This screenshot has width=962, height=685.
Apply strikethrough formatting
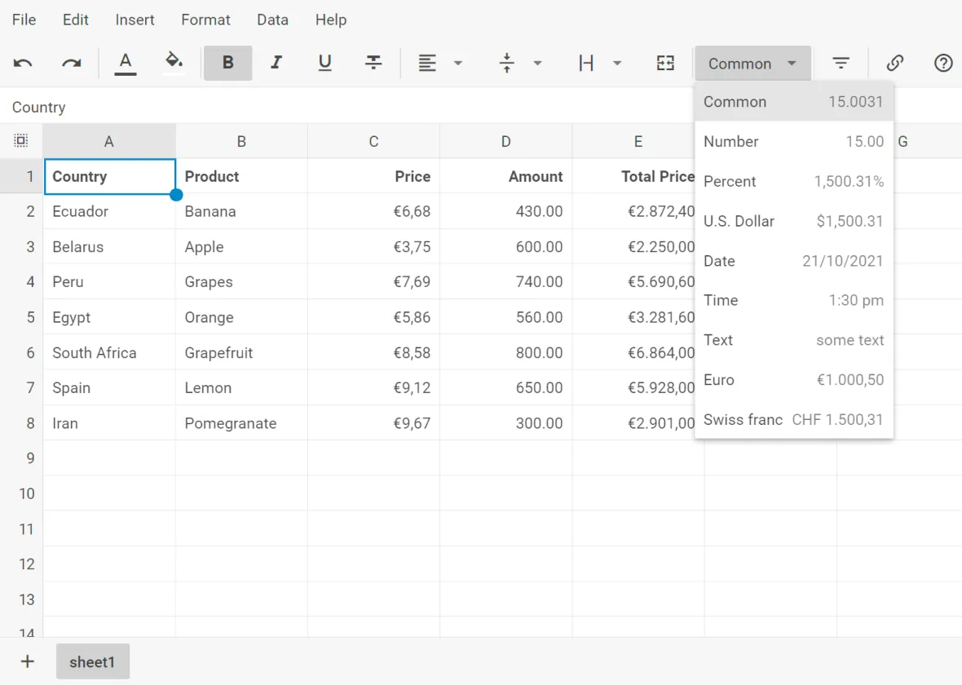(x=373, y=63)
